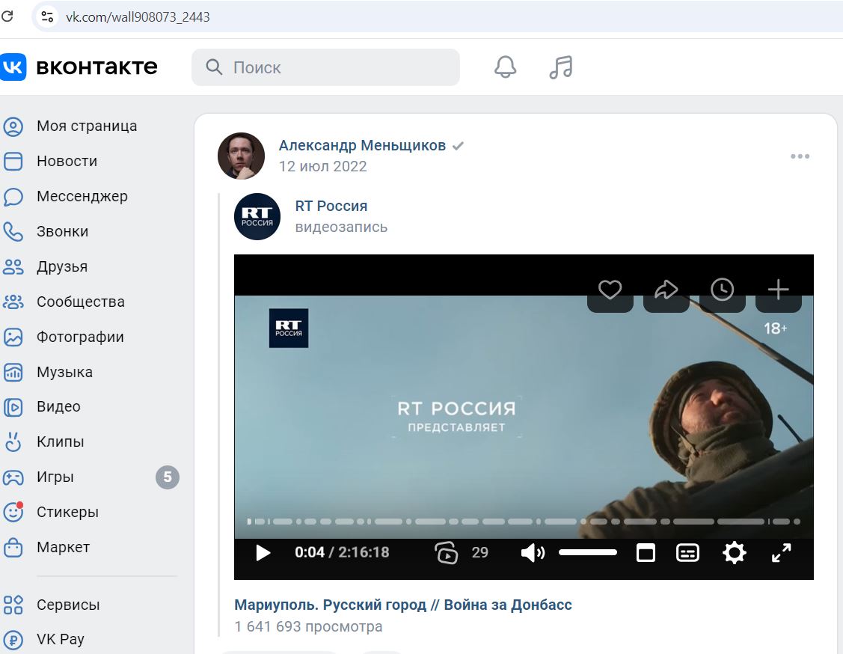
Task: Click the browser reload icon
Action: 7,16
